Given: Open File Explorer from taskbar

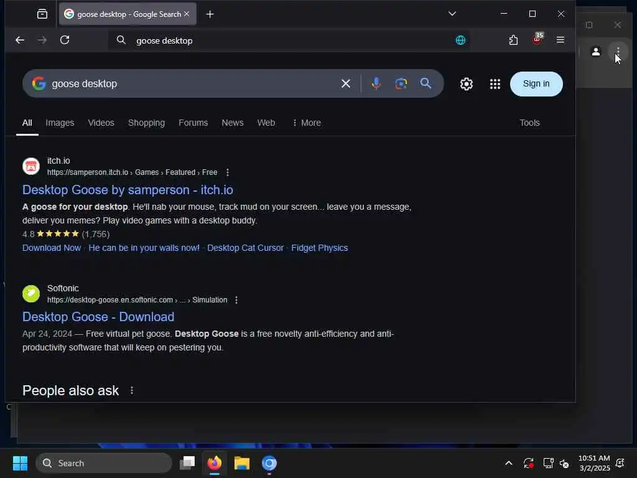Looking at the screenshot, I should pos(242,463).
